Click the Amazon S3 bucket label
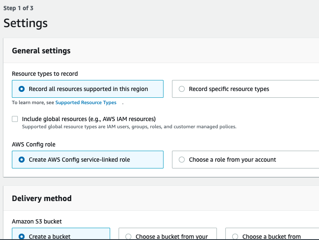This screenshot has height=240, width=319. click(37, 221)
